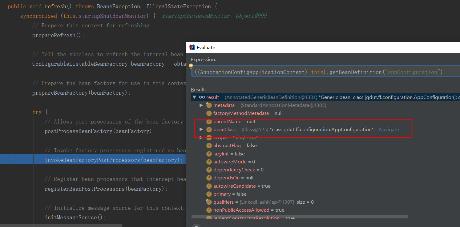Viewport: 460px width, 227px height.
Task: Click the postProcessBeanFactory(beanFactory); line
Action: (100, 131)
